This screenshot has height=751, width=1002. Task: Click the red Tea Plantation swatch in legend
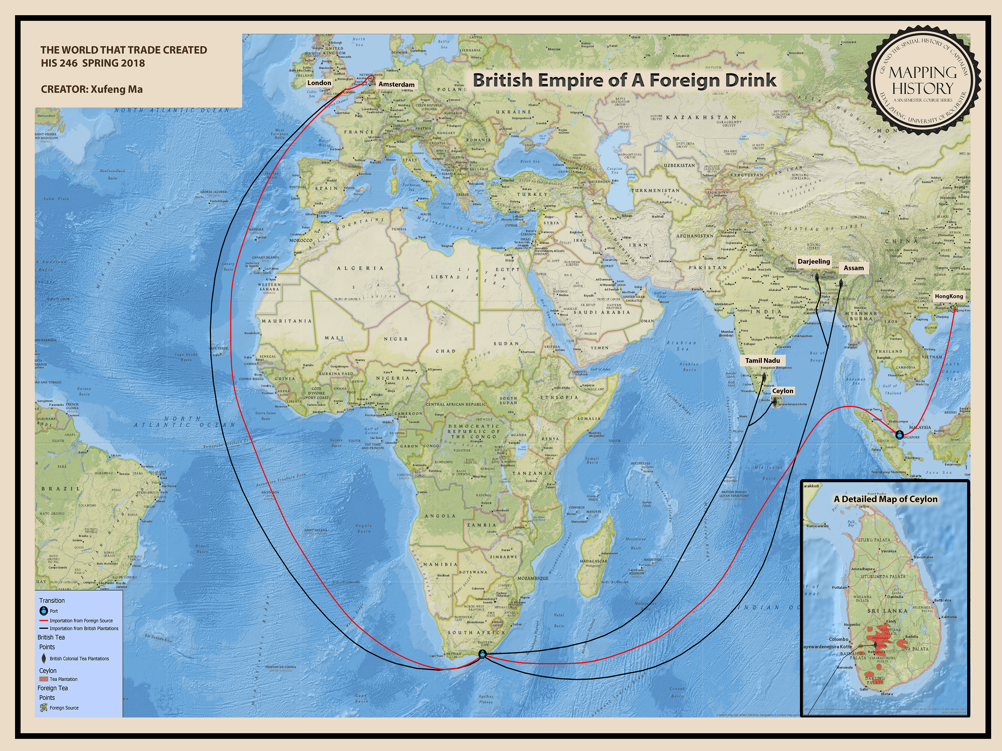coord(43,679)
